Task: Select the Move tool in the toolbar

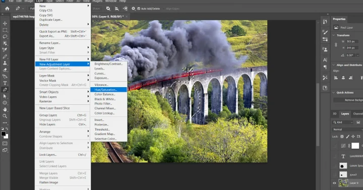Action: click(x=5, y=23)
